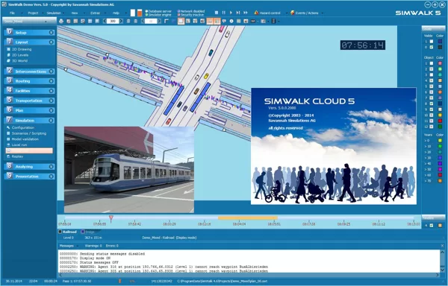
Task: Click the film strip toolbar icon
Action: (x=273, y=21)
